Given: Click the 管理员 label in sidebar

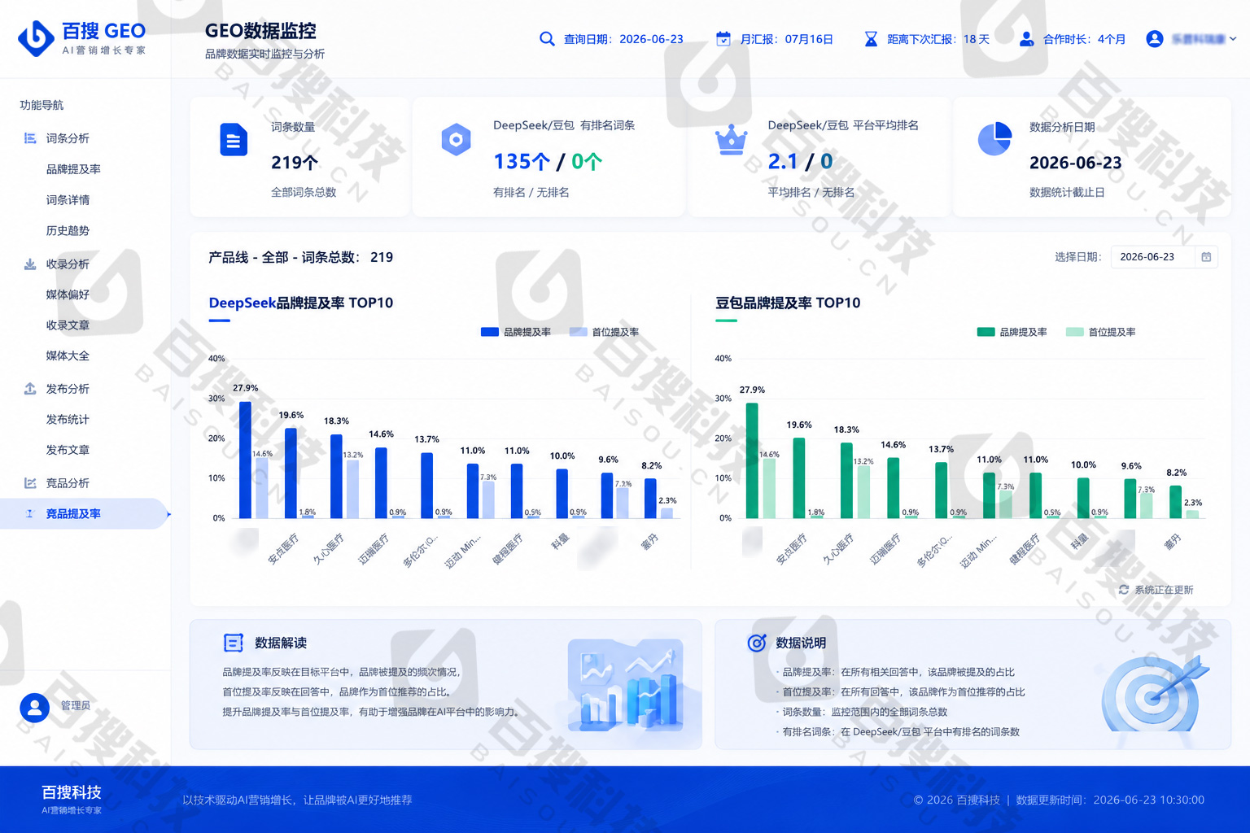Looking at the screenshot, I should 76,706.
